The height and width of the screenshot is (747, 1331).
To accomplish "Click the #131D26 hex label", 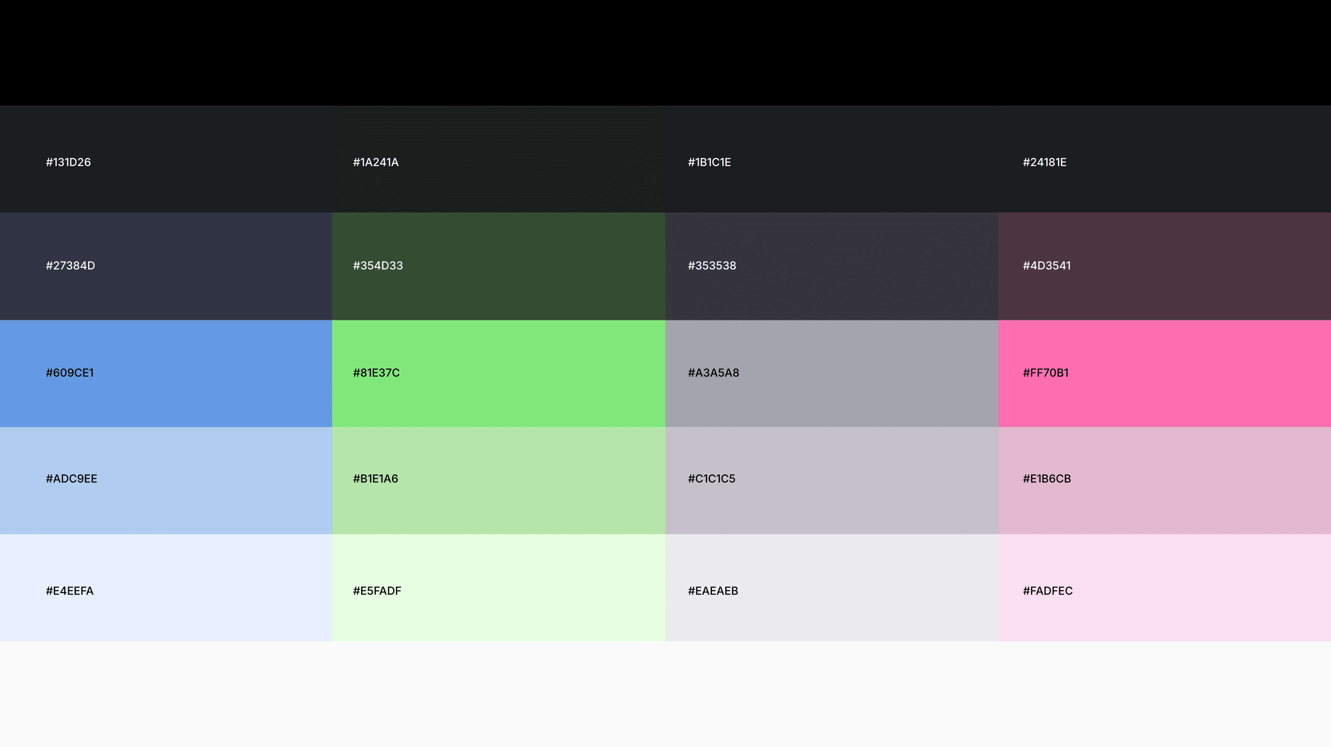I will click(x=68, y=162).
